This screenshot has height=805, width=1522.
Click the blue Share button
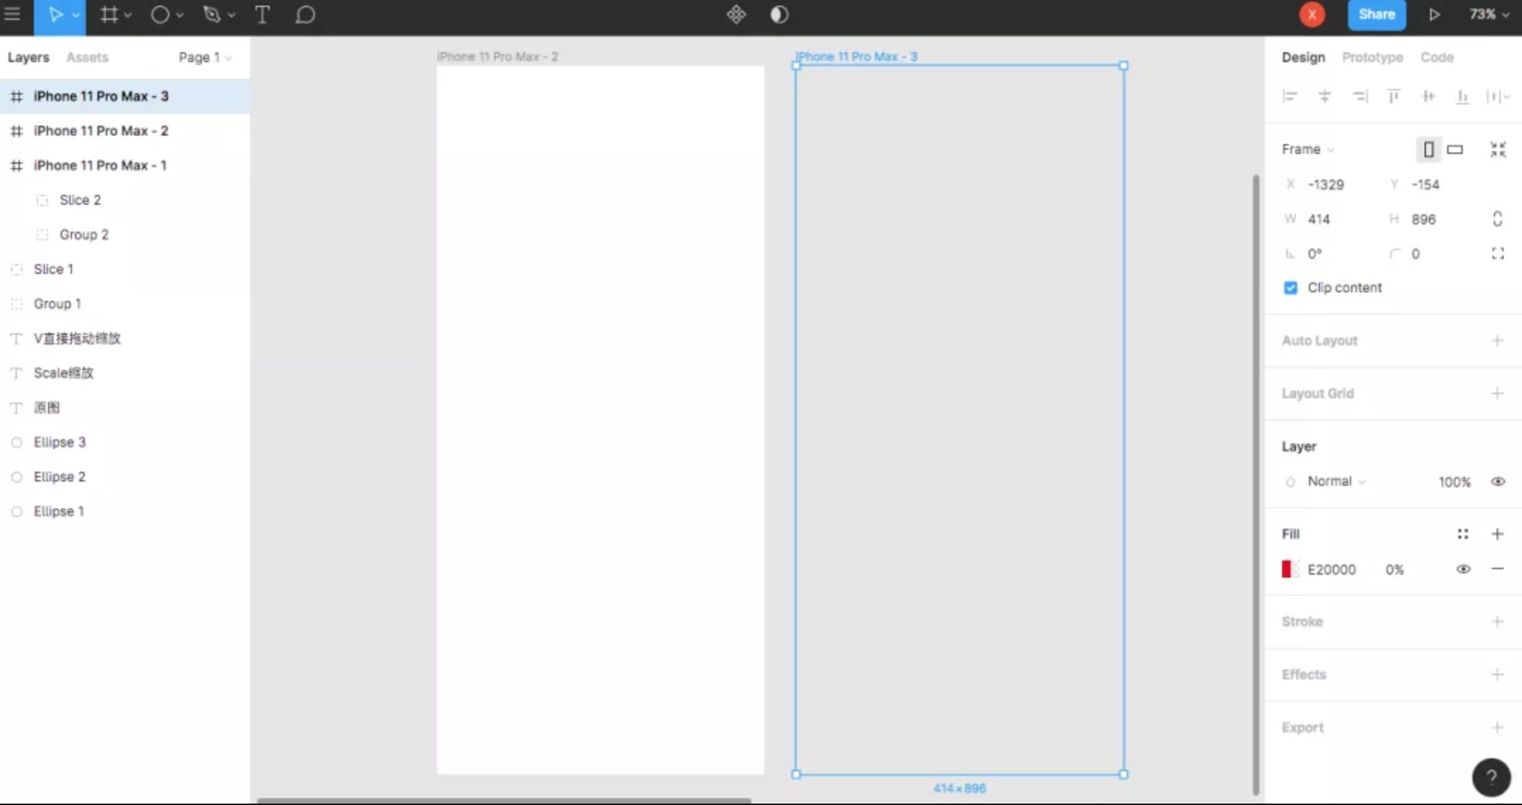click(1376, 15)
